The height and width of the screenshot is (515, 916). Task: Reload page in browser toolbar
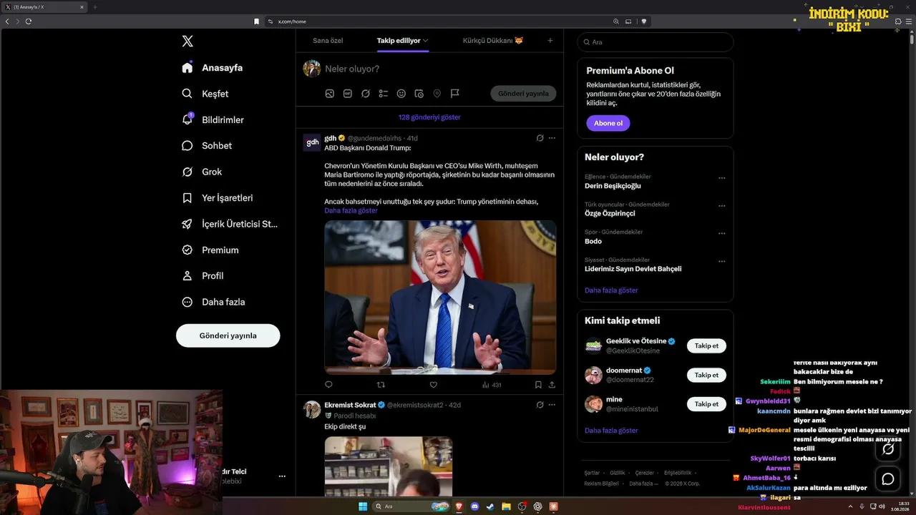point(29,21)
